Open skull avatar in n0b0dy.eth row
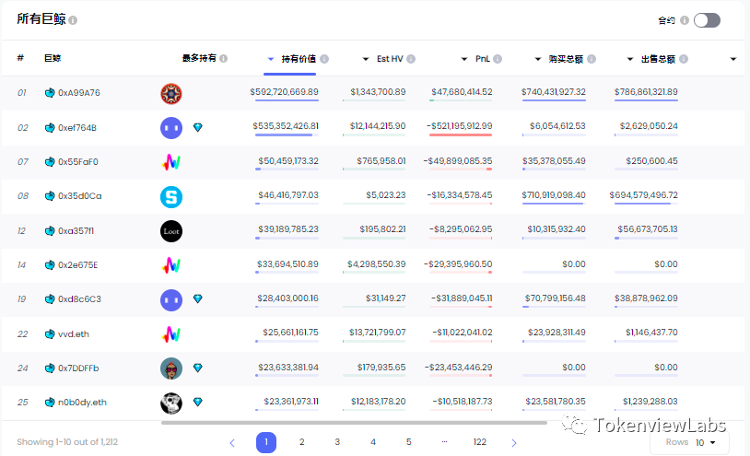750x456 pixels. coord(171,403)
